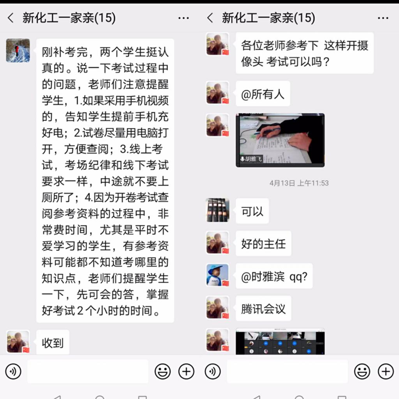This screenshot has width=399, height=399.
Task: Open emoji picker in right chat
Action: 362,371
